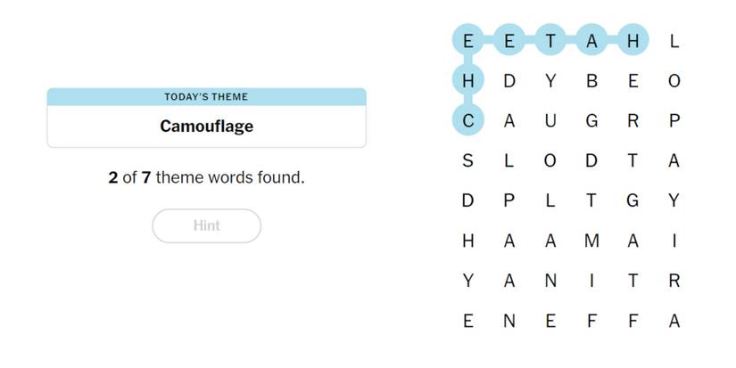Select letter N between A and I
The height and width of the screenshot is (368, 736).
click(550, 281)
